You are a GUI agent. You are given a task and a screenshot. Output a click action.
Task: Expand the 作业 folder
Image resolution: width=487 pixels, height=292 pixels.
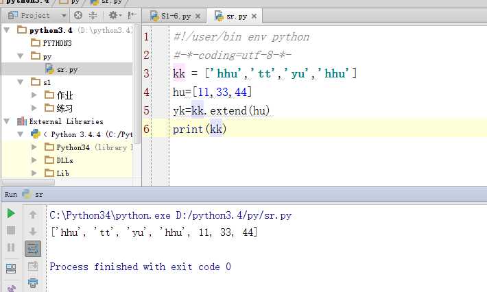pos(34,95)
